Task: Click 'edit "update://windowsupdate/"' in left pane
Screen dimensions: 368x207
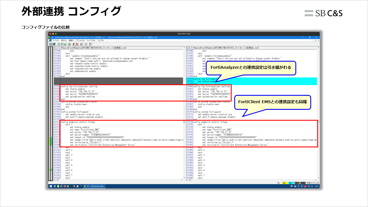Action: click(x=82, y=56)
